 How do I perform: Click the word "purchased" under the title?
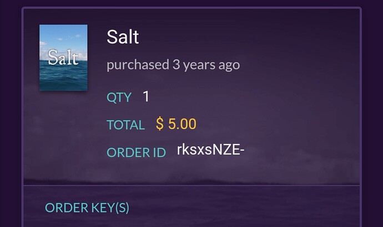(138, 65)
